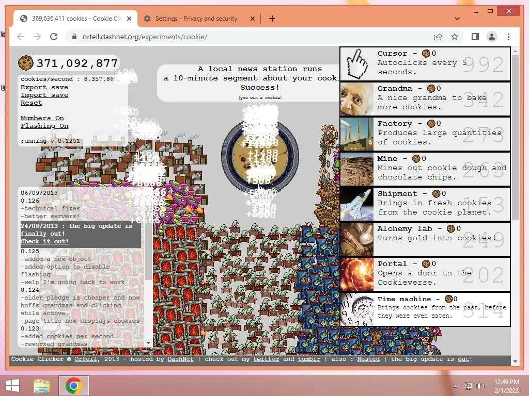Open a new browser tab

(272, 19)
